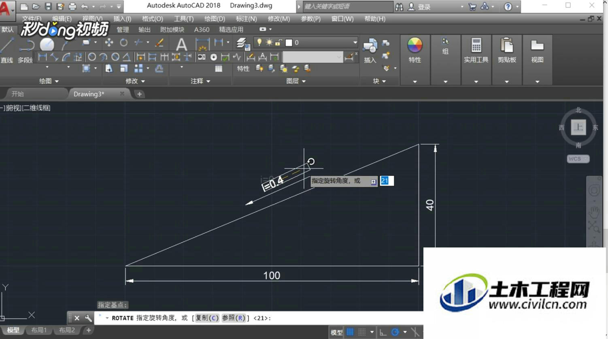
Task: Expand the Annotation (注释) panel dropdown
Action: pos(200,81)
